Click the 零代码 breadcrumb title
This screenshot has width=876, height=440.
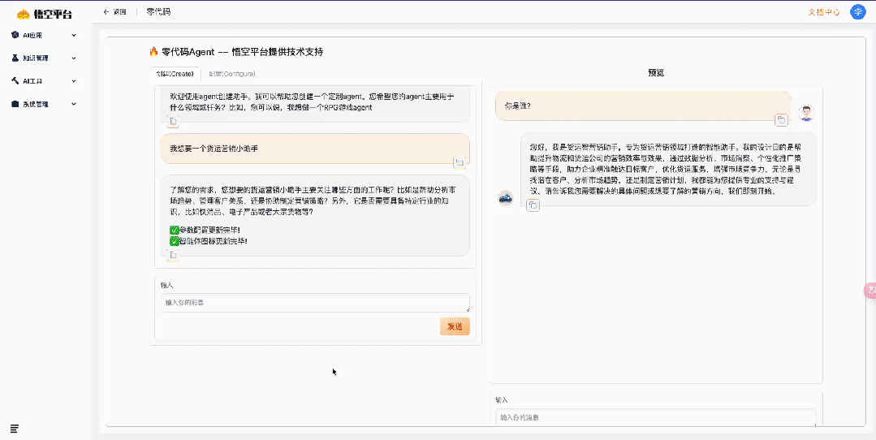click(x=158, y=11)
